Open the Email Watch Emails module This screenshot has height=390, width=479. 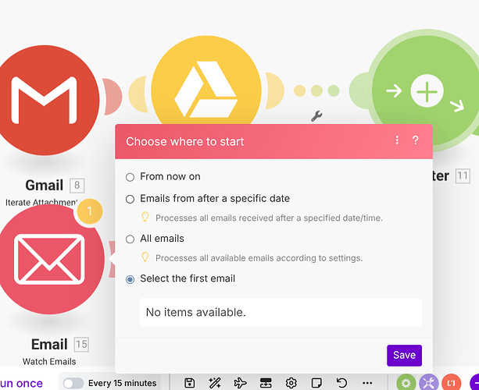pyautogui.click(x=51, y=259)
